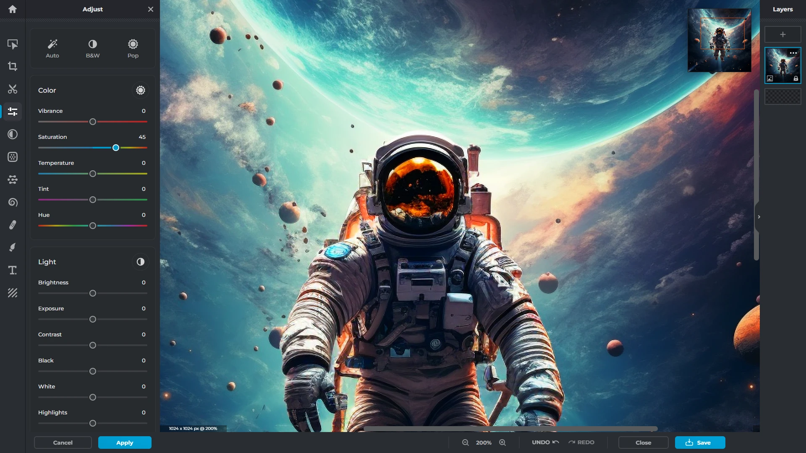Click the Temperature slider handle
The image size is (806, 453).
[x=93, y=174]
